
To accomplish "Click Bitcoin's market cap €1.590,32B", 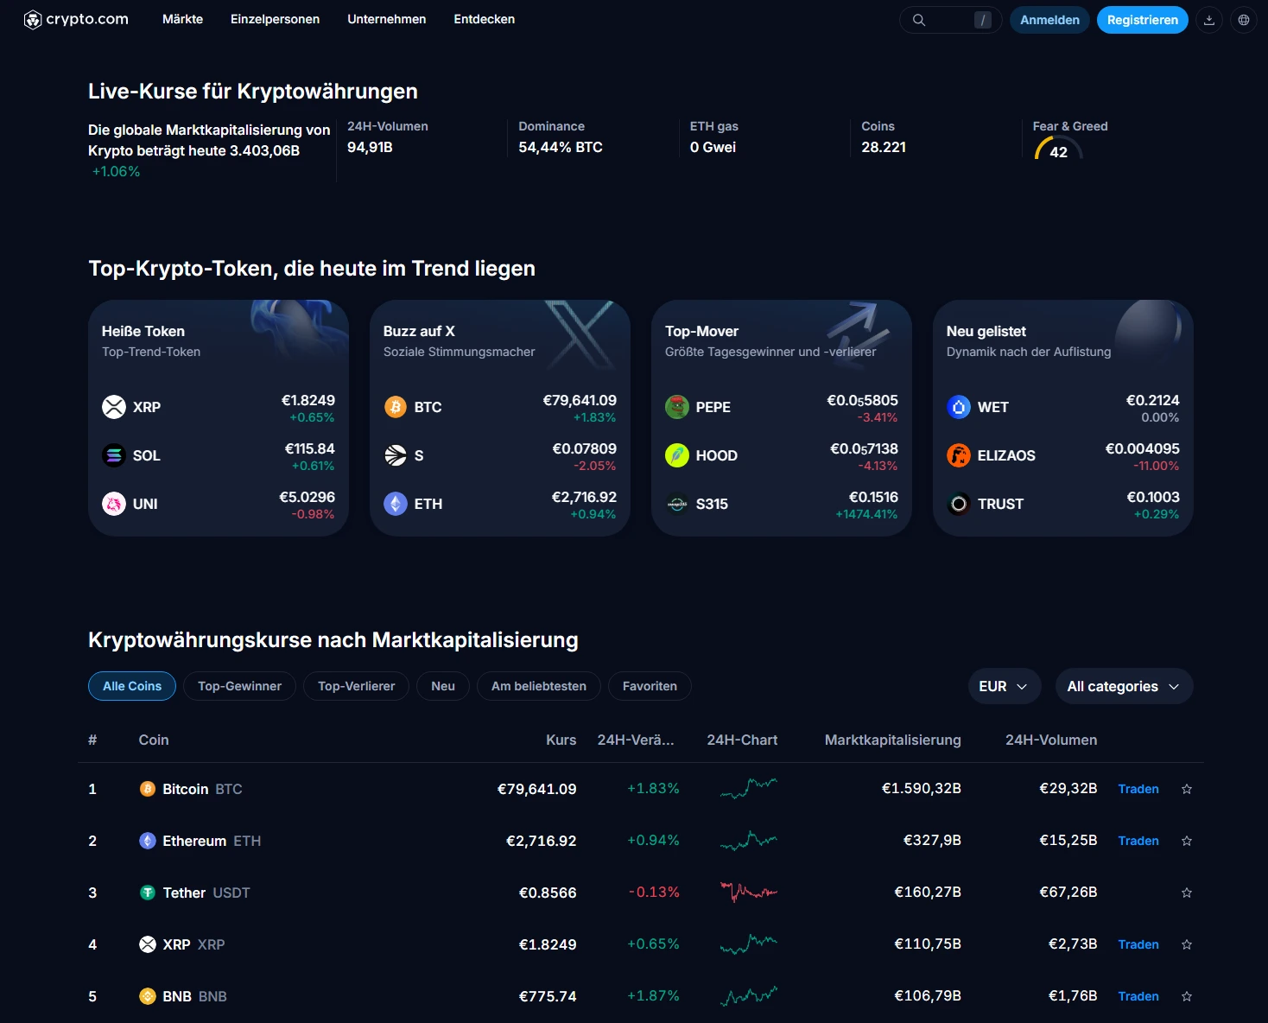I will coord(922,789).
